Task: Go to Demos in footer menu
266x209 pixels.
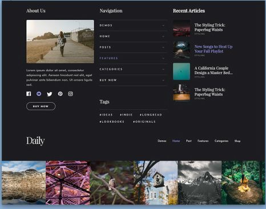Action: pyautogui.click(x=162, y=141)
